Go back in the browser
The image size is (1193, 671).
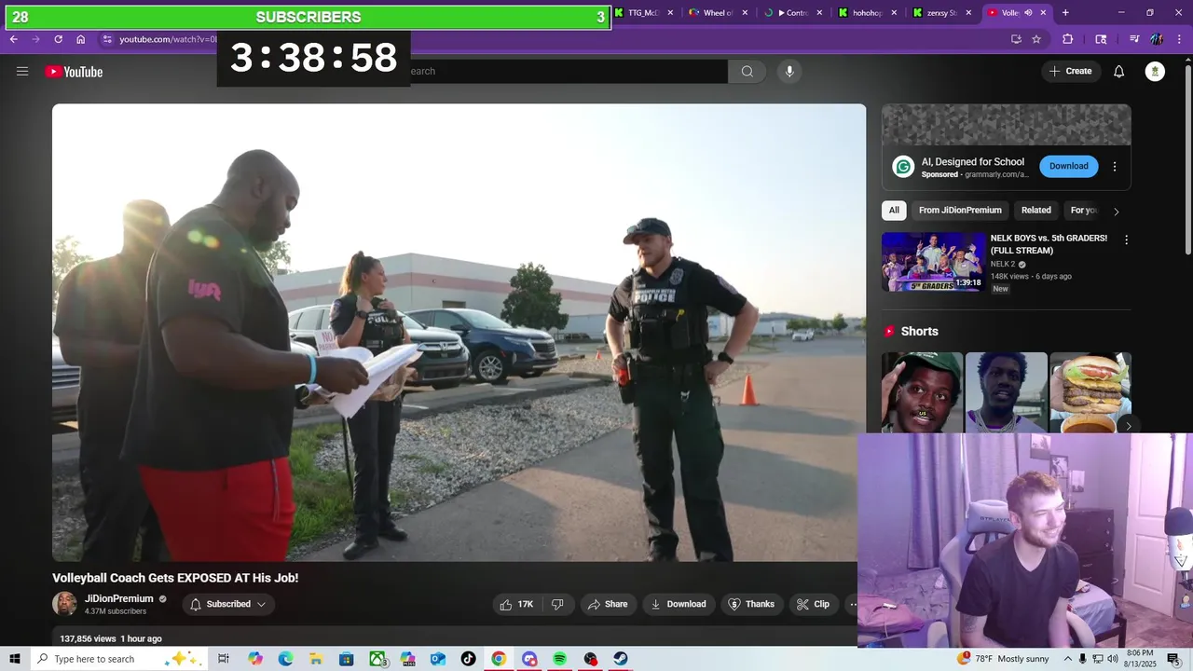coord(14,39)
